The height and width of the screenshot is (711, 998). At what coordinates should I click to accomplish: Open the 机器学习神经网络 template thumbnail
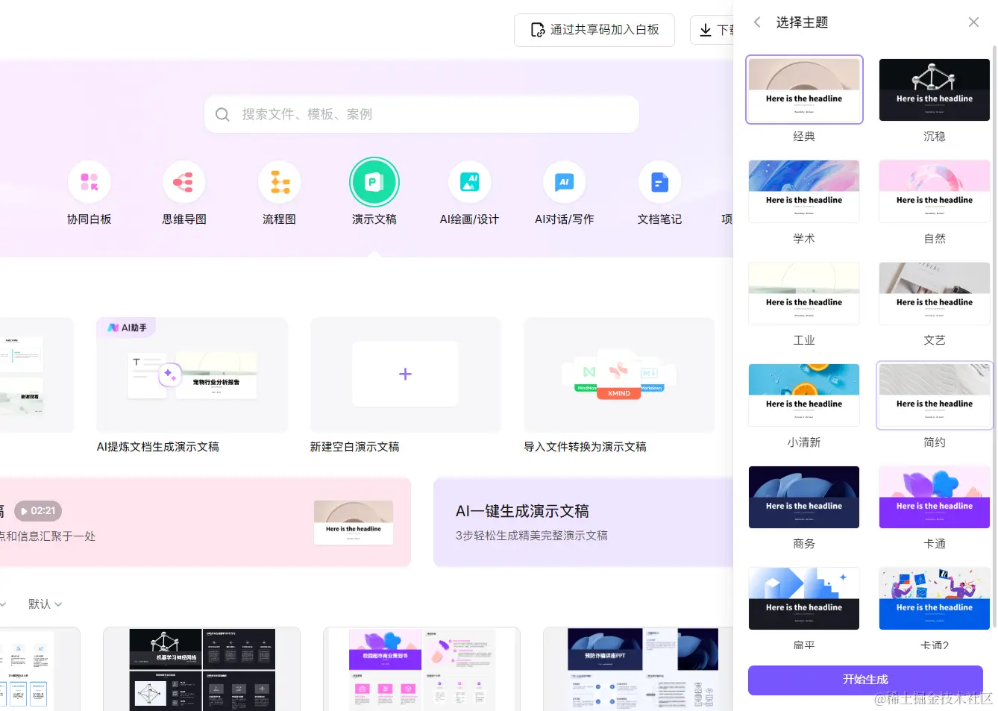202,669
